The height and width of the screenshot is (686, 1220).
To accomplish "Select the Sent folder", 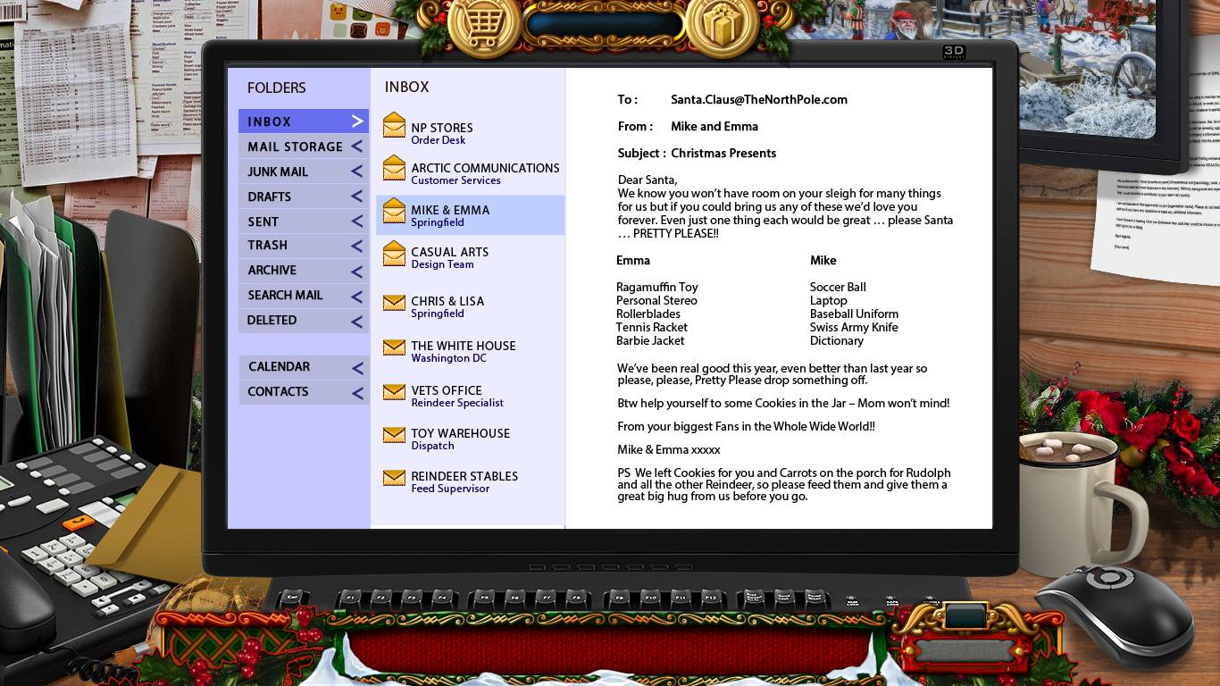I will [263, 222].
